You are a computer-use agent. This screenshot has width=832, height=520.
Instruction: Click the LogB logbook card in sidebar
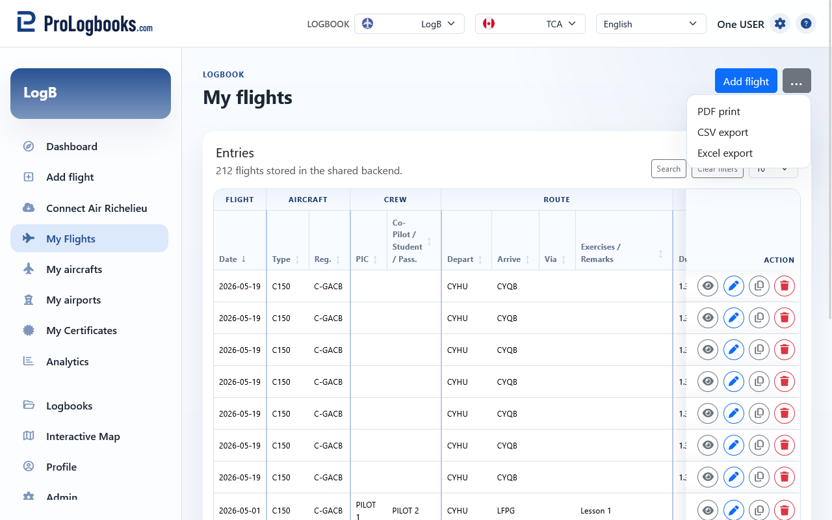[90, 94]
